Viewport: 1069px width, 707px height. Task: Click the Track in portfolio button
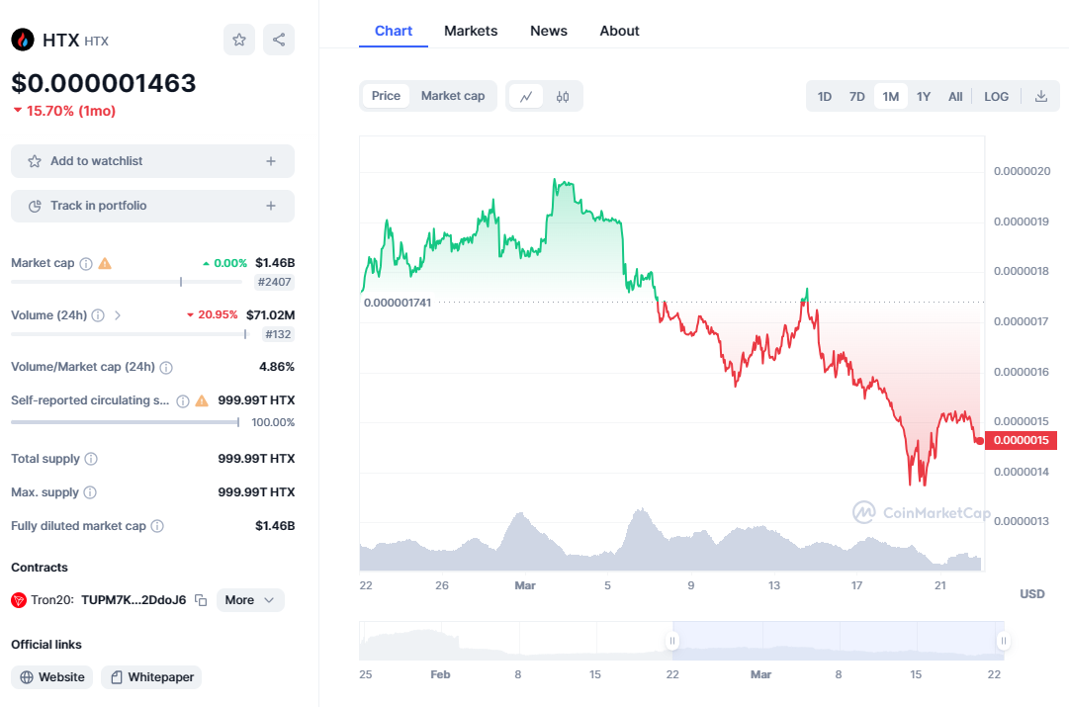pyautogui.click(x=152, y=206)
